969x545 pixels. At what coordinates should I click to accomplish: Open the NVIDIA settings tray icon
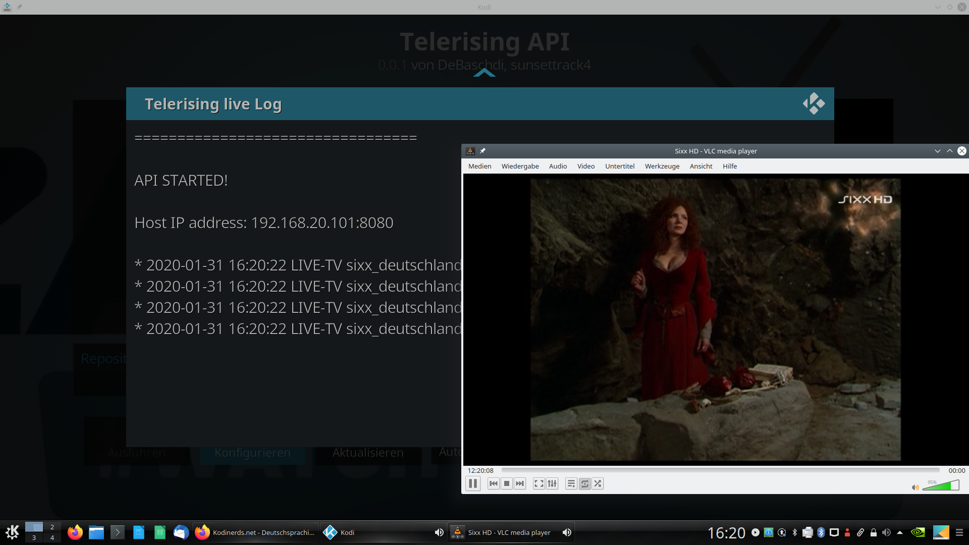click(x=918, y=532)
